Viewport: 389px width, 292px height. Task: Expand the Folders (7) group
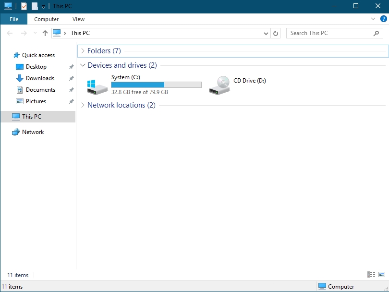(83, 51)
